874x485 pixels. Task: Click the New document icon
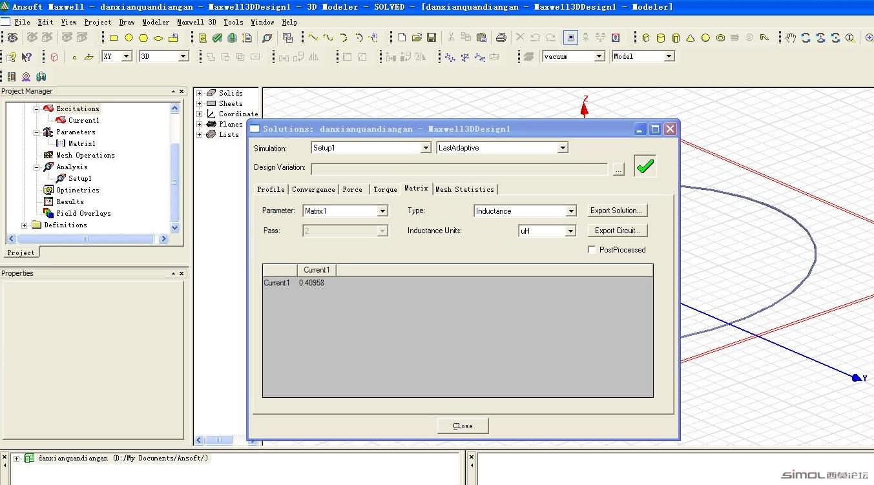pyautogui.click(x=402, y=38)
